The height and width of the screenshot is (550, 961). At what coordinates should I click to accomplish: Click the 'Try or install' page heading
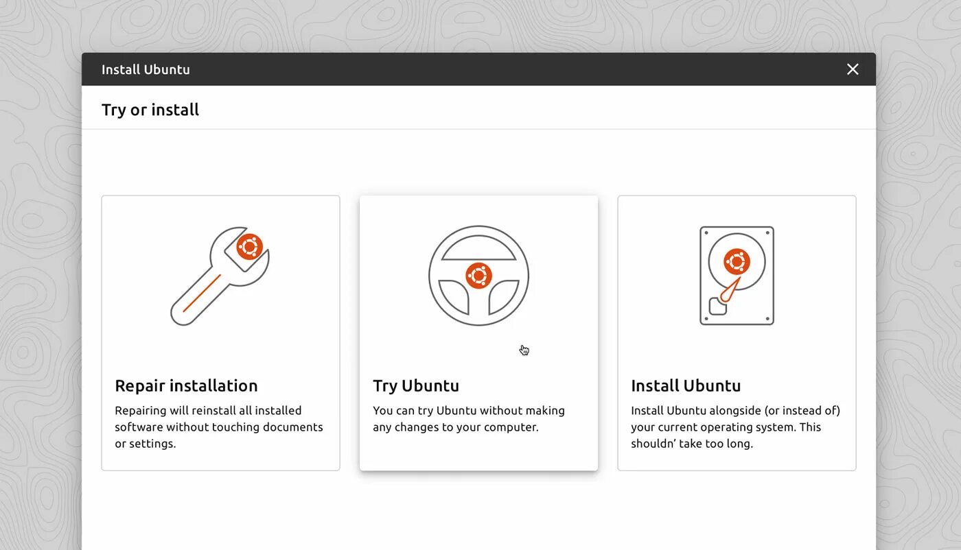click(x=150, y=110)
